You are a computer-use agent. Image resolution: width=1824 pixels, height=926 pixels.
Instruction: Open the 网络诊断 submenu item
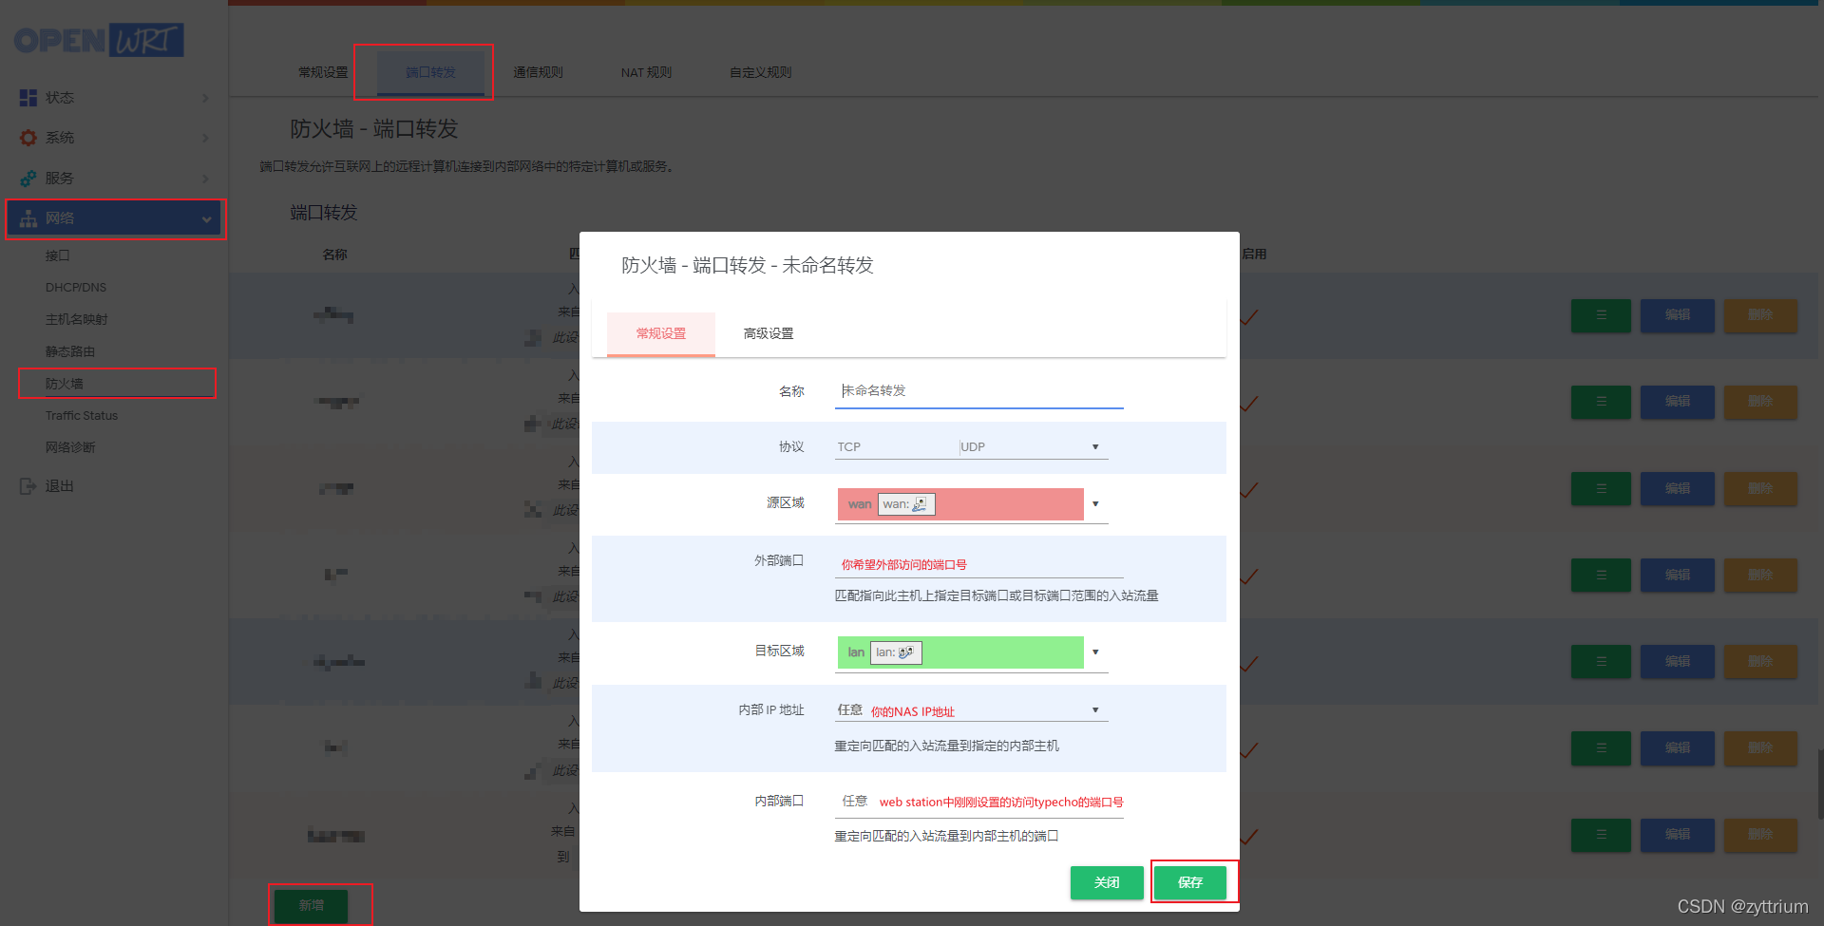[70, 447]
